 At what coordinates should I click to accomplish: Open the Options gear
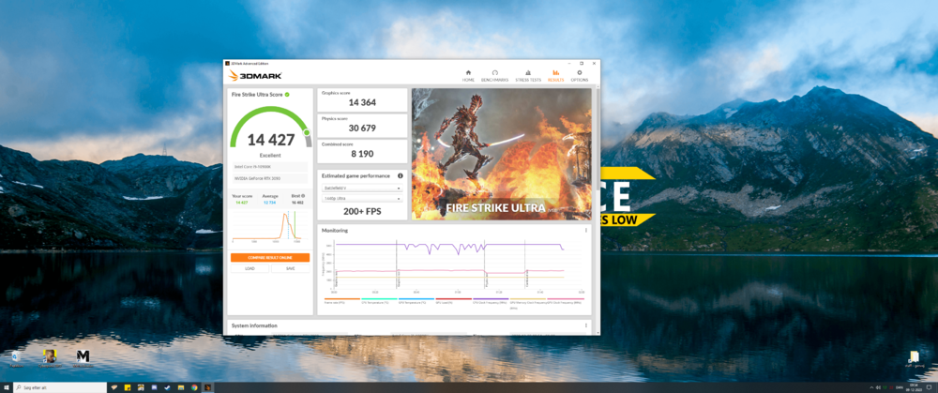(x=580, y=74)
